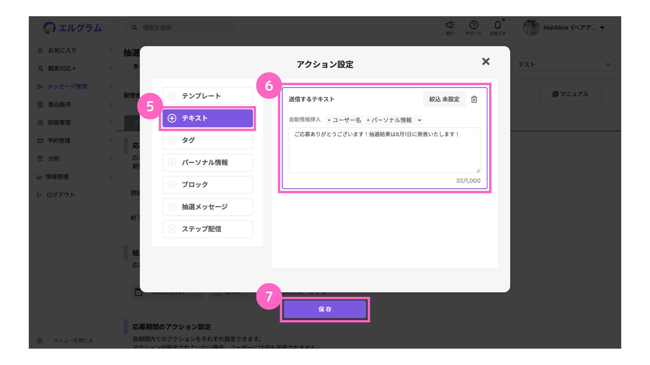Click the plus icon beside タグ

pos(172,140)
